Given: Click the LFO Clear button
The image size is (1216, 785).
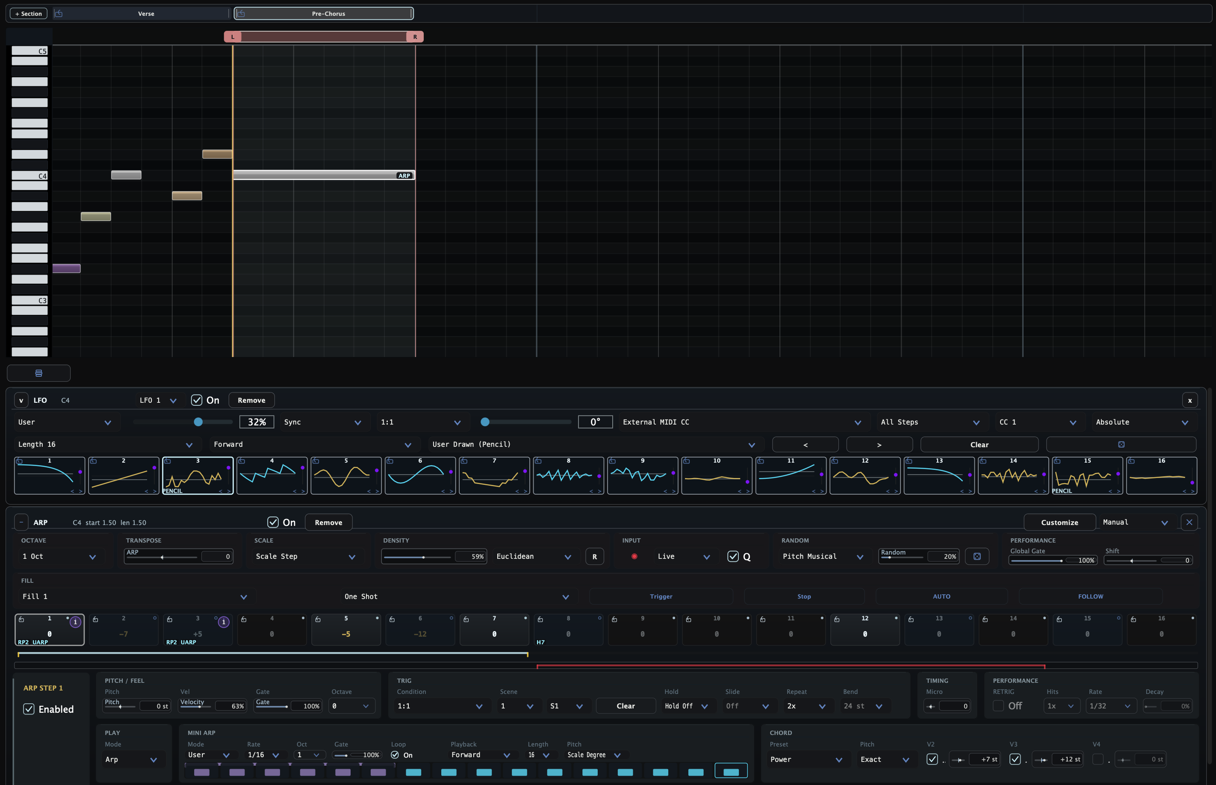Looking at the screenshot, I should coord(979,445).
